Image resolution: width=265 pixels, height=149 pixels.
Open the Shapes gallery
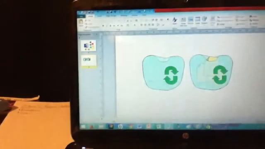tap(205, 20)
